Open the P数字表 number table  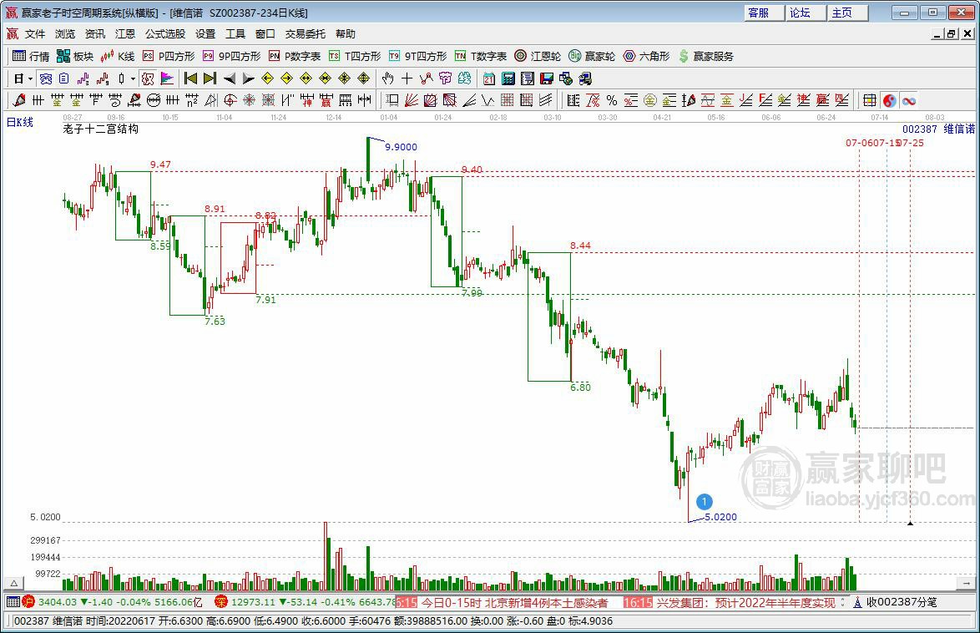click(x=295, y=56)
